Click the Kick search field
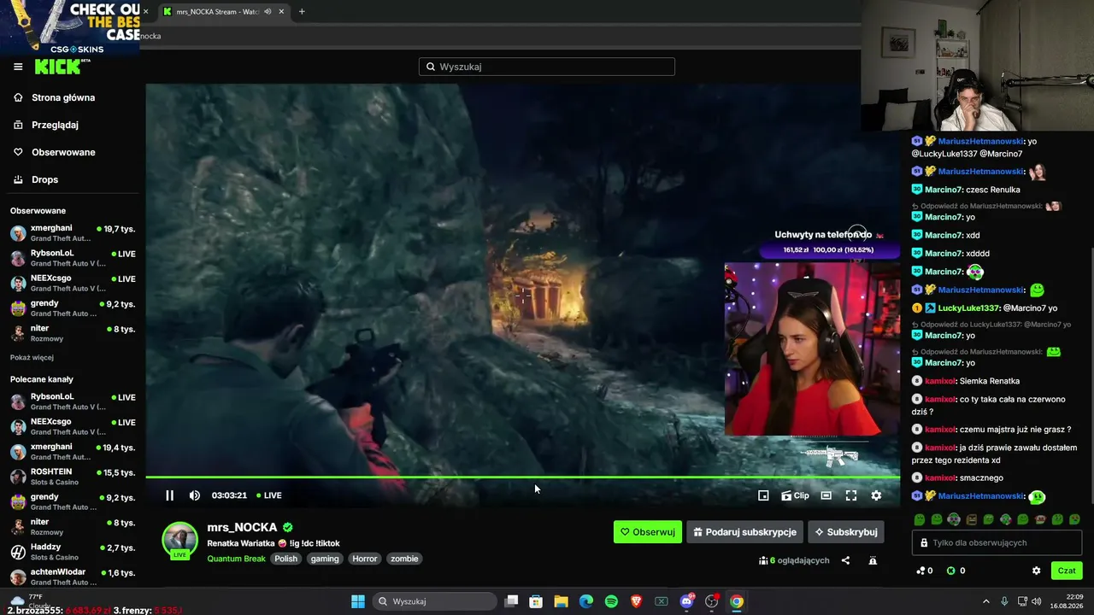This screenshot has width=1094, height=615. pyautogui.click(x=547, y=67)
